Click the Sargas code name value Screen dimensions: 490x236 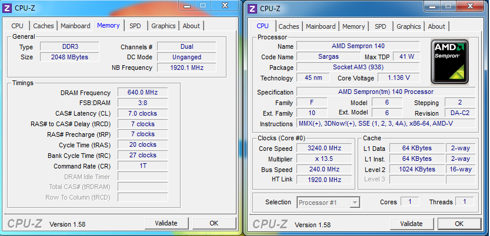pyautogui.click(x=328, y=57)
